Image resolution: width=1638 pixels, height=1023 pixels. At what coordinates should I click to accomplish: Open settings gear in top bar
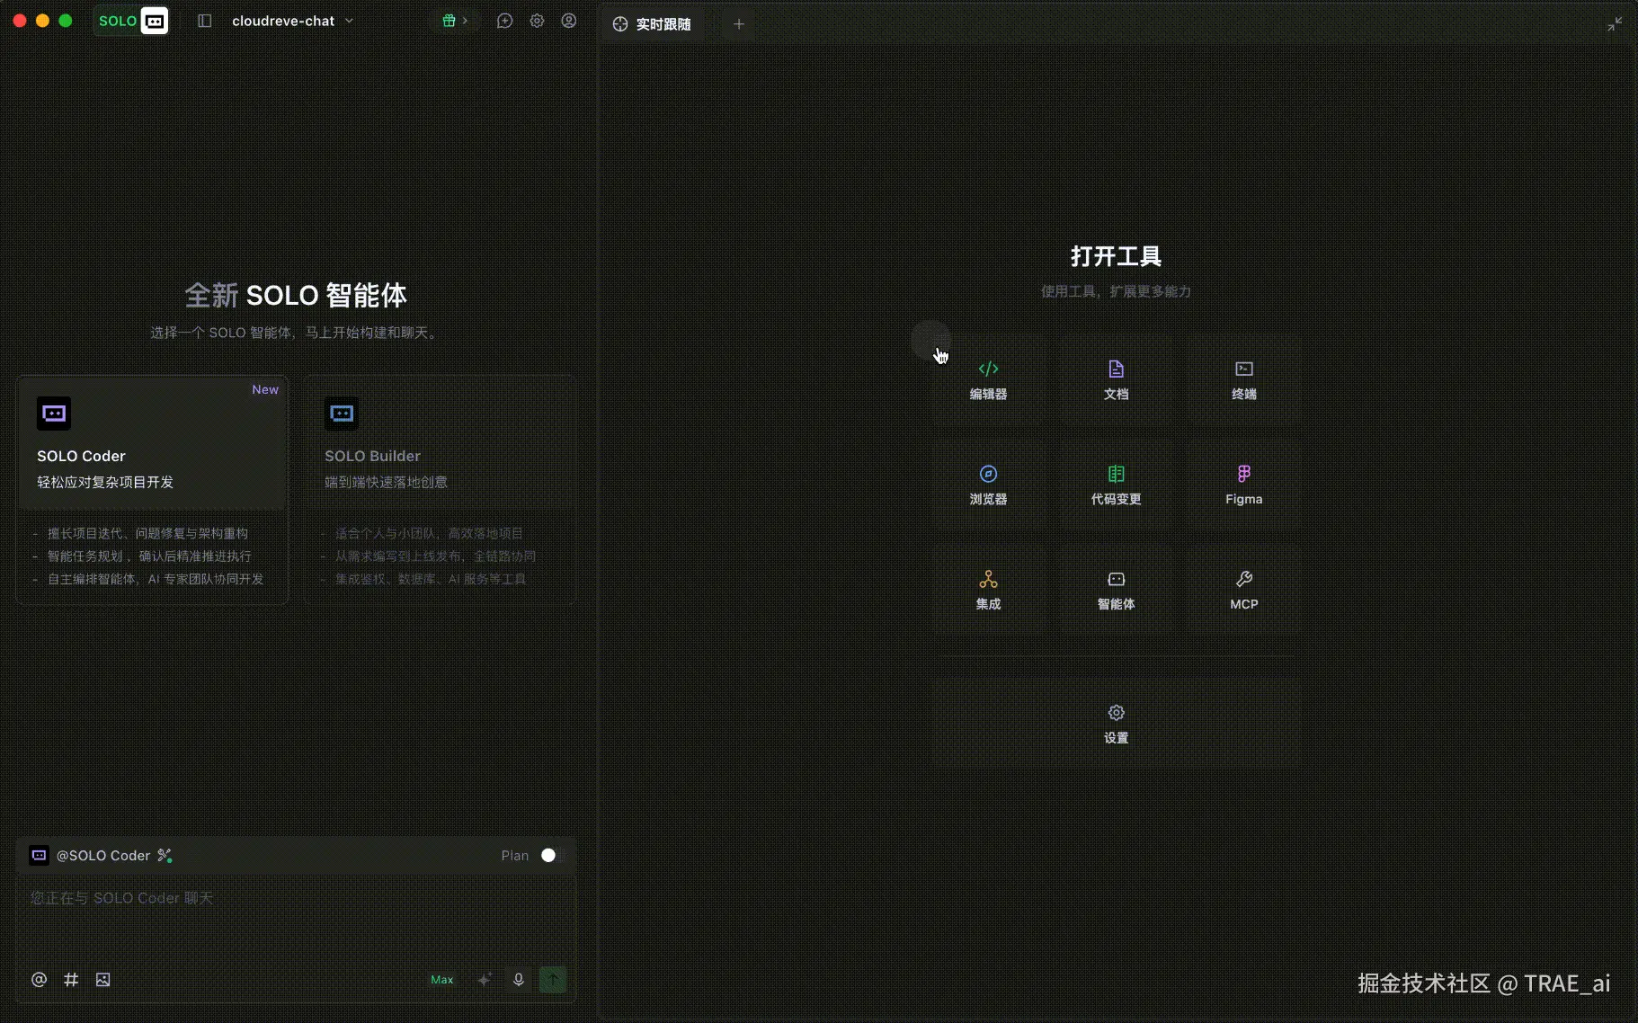pyautogui.click(x=537, y=21)
